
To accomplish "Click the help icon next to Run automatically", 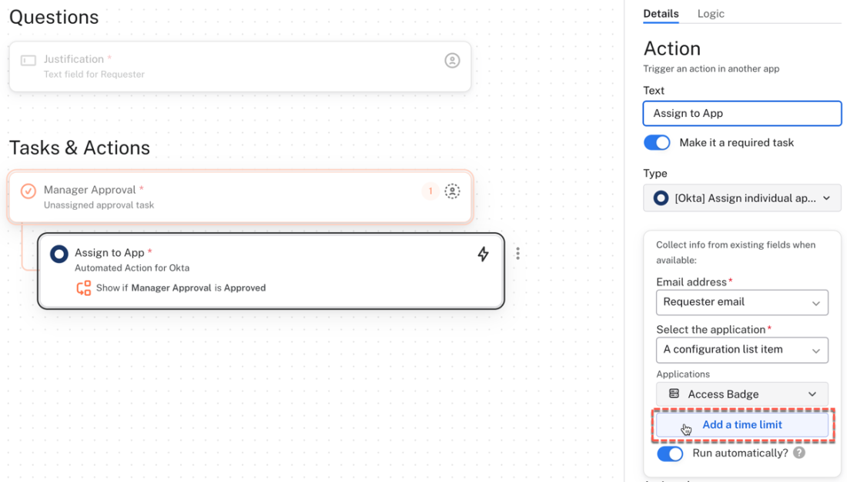I will click(x=799, y=453).
